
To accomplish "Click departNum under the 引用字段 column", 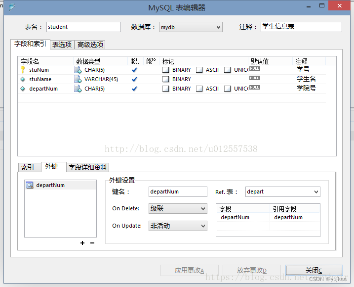I will pos(288,217).
